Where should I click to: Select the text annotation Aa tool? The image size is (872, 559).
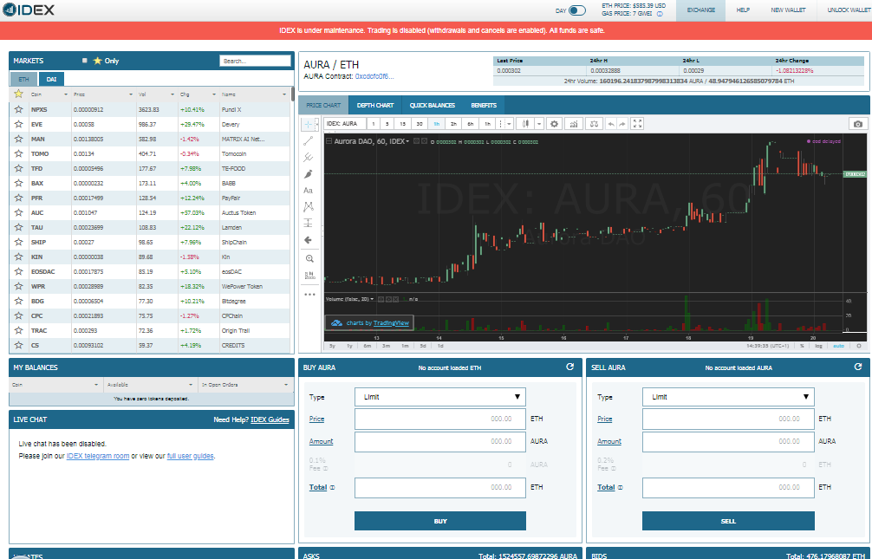coord(309,190)
